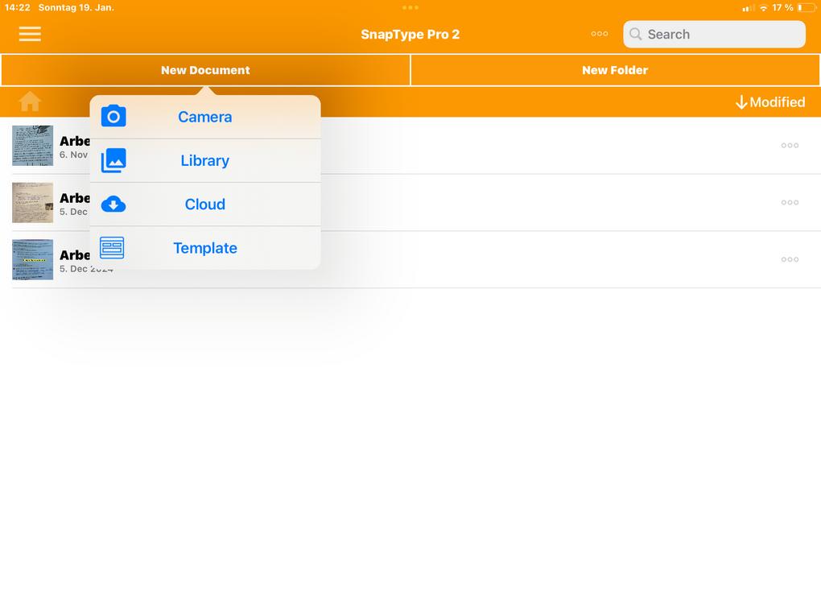The width and height of the screenshot is (821, 616).
Task: Choose Cloud from the popup menu
Action: point(205,205)
